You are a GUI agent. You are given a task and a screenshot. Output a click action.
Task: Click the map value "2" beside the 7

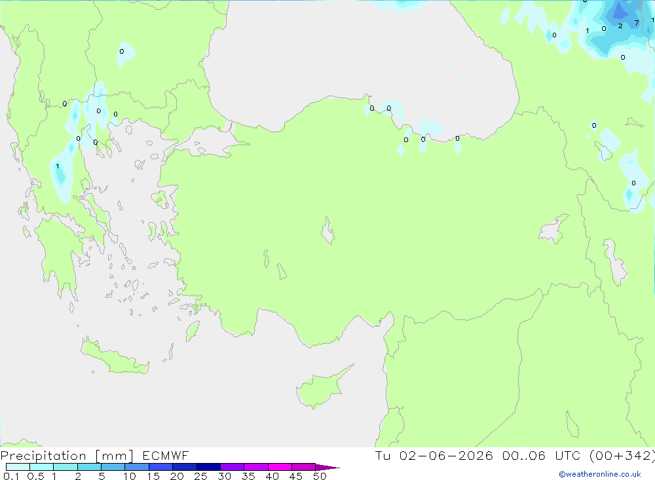coord(620,26)
